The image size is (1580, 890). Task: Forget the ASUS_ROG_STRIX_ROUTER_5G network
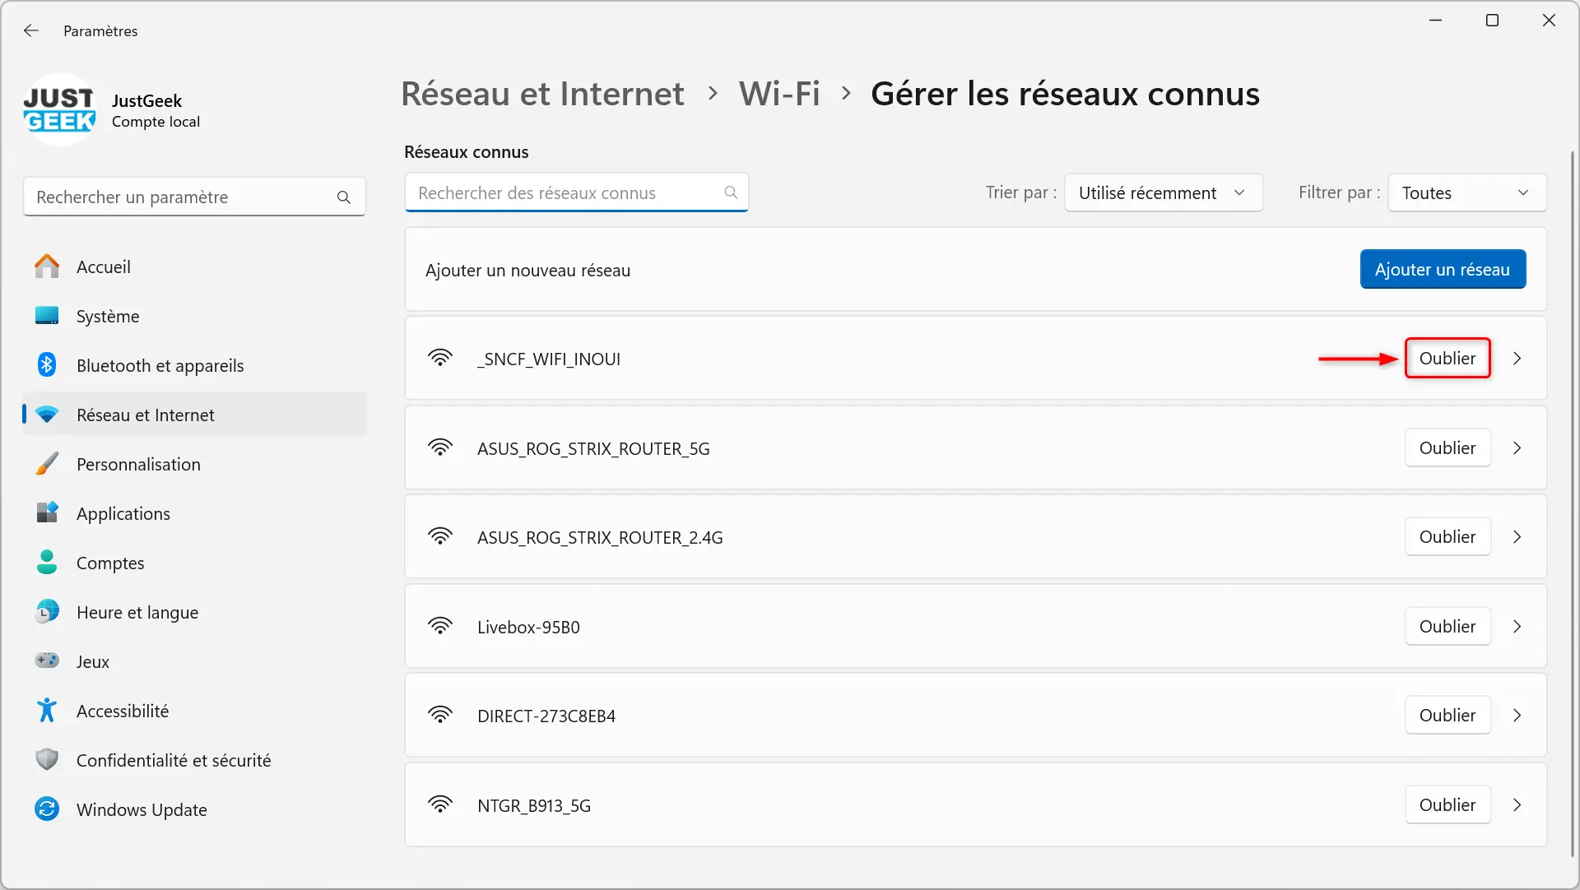click(1448, 447)
